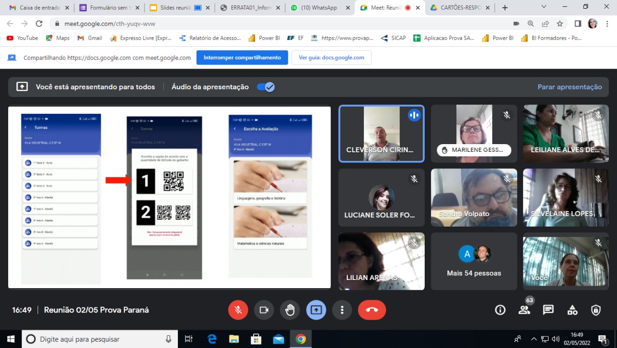Open YouTube bookmark
Viewport: 617px width, 348px height.
pyautogui.click(x=22, y=38)
